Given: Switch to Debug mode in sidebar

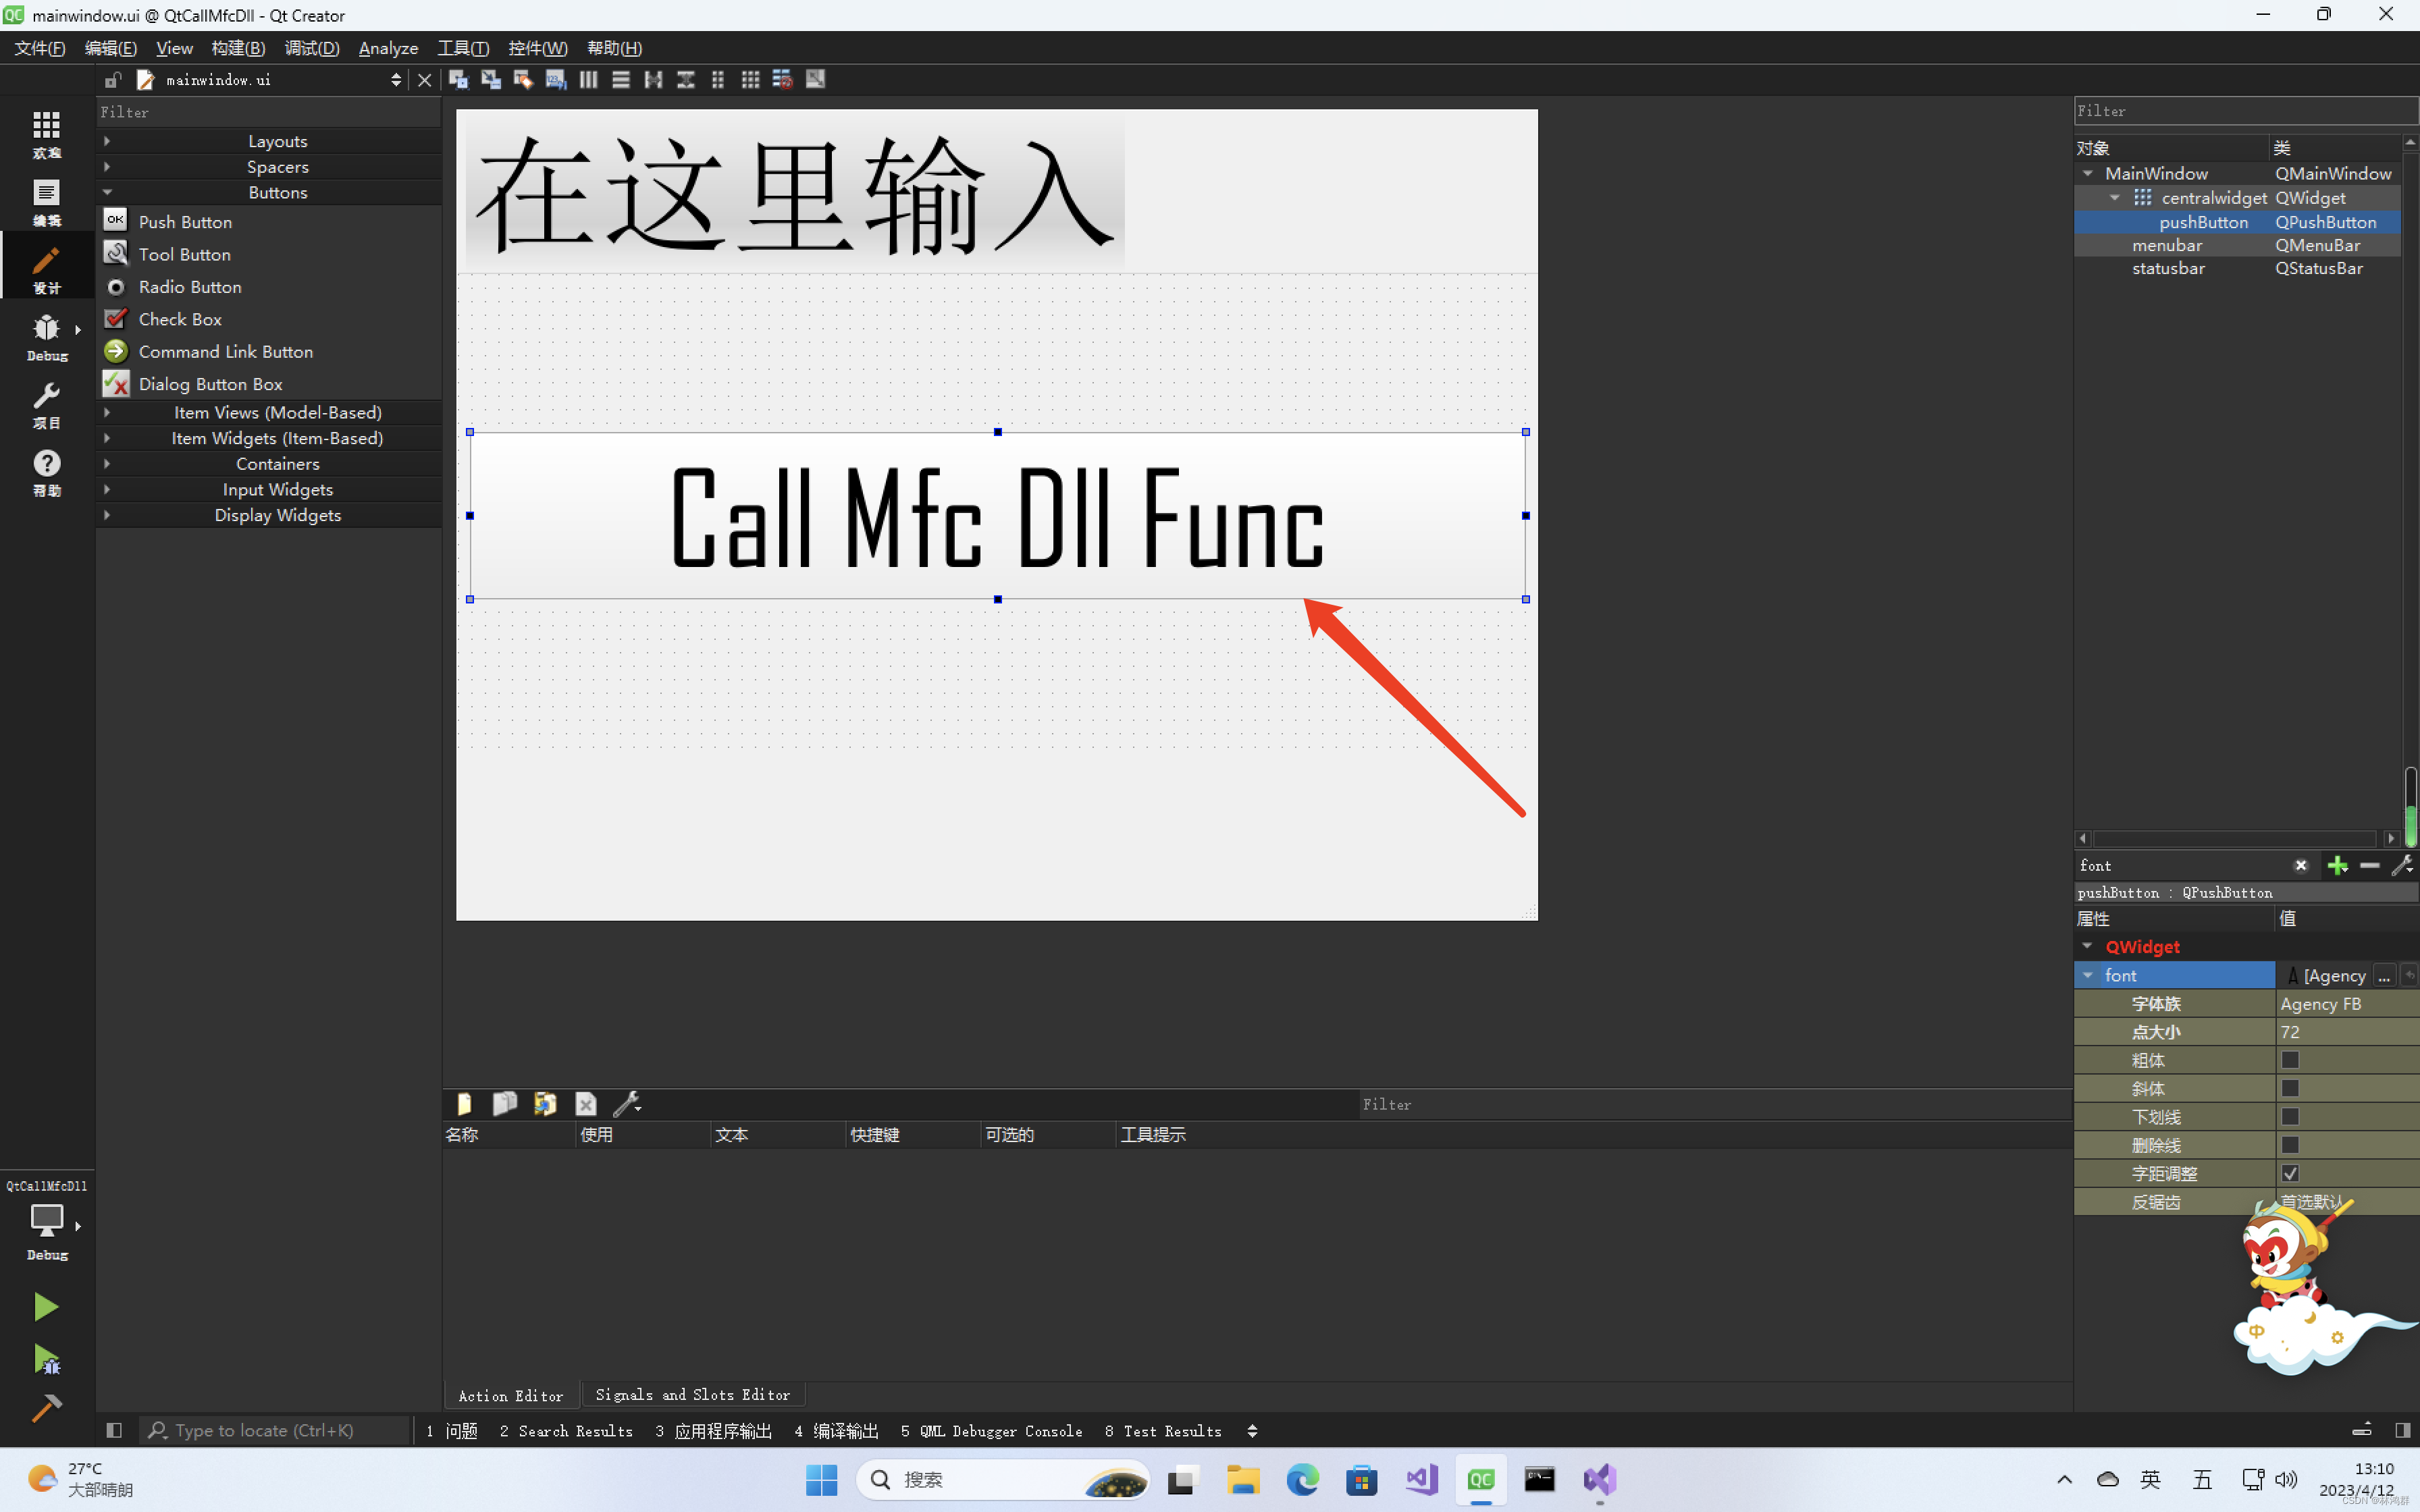Looking at the screenshot, I should coord(46,336).
